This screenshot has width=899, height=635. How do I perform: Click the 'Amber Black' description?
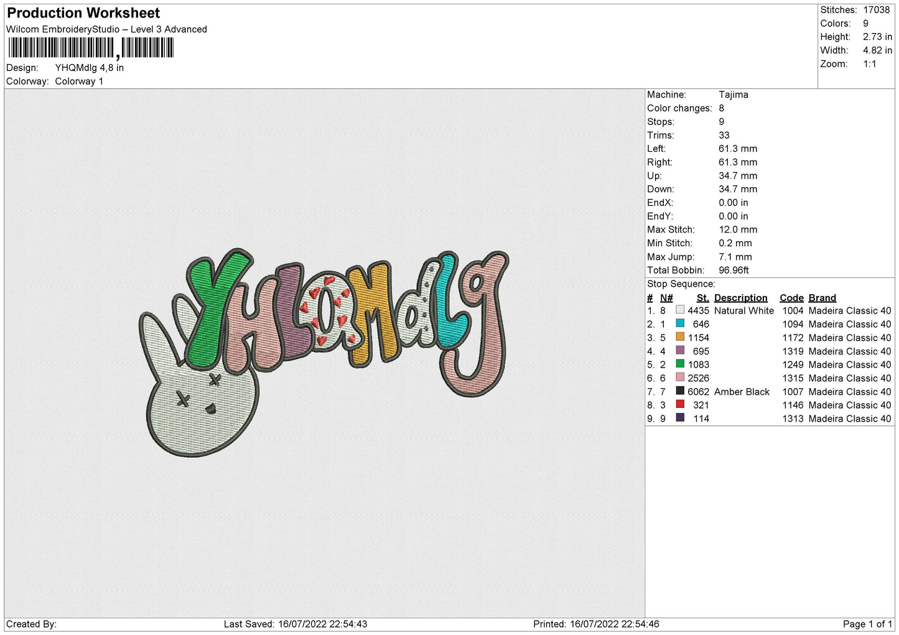pos(742,392)
